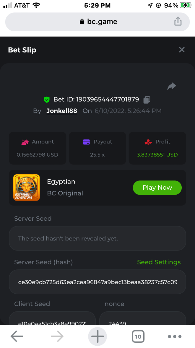The width and height of the screenshot is (195, 348).
Task: Show the open tabs switcher
Action: 138,336
